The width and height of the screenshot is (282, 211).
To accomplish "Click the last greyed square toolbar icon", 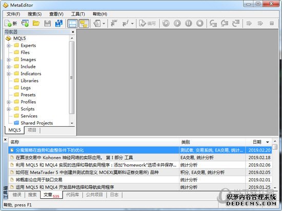I will tap(272, 24).
